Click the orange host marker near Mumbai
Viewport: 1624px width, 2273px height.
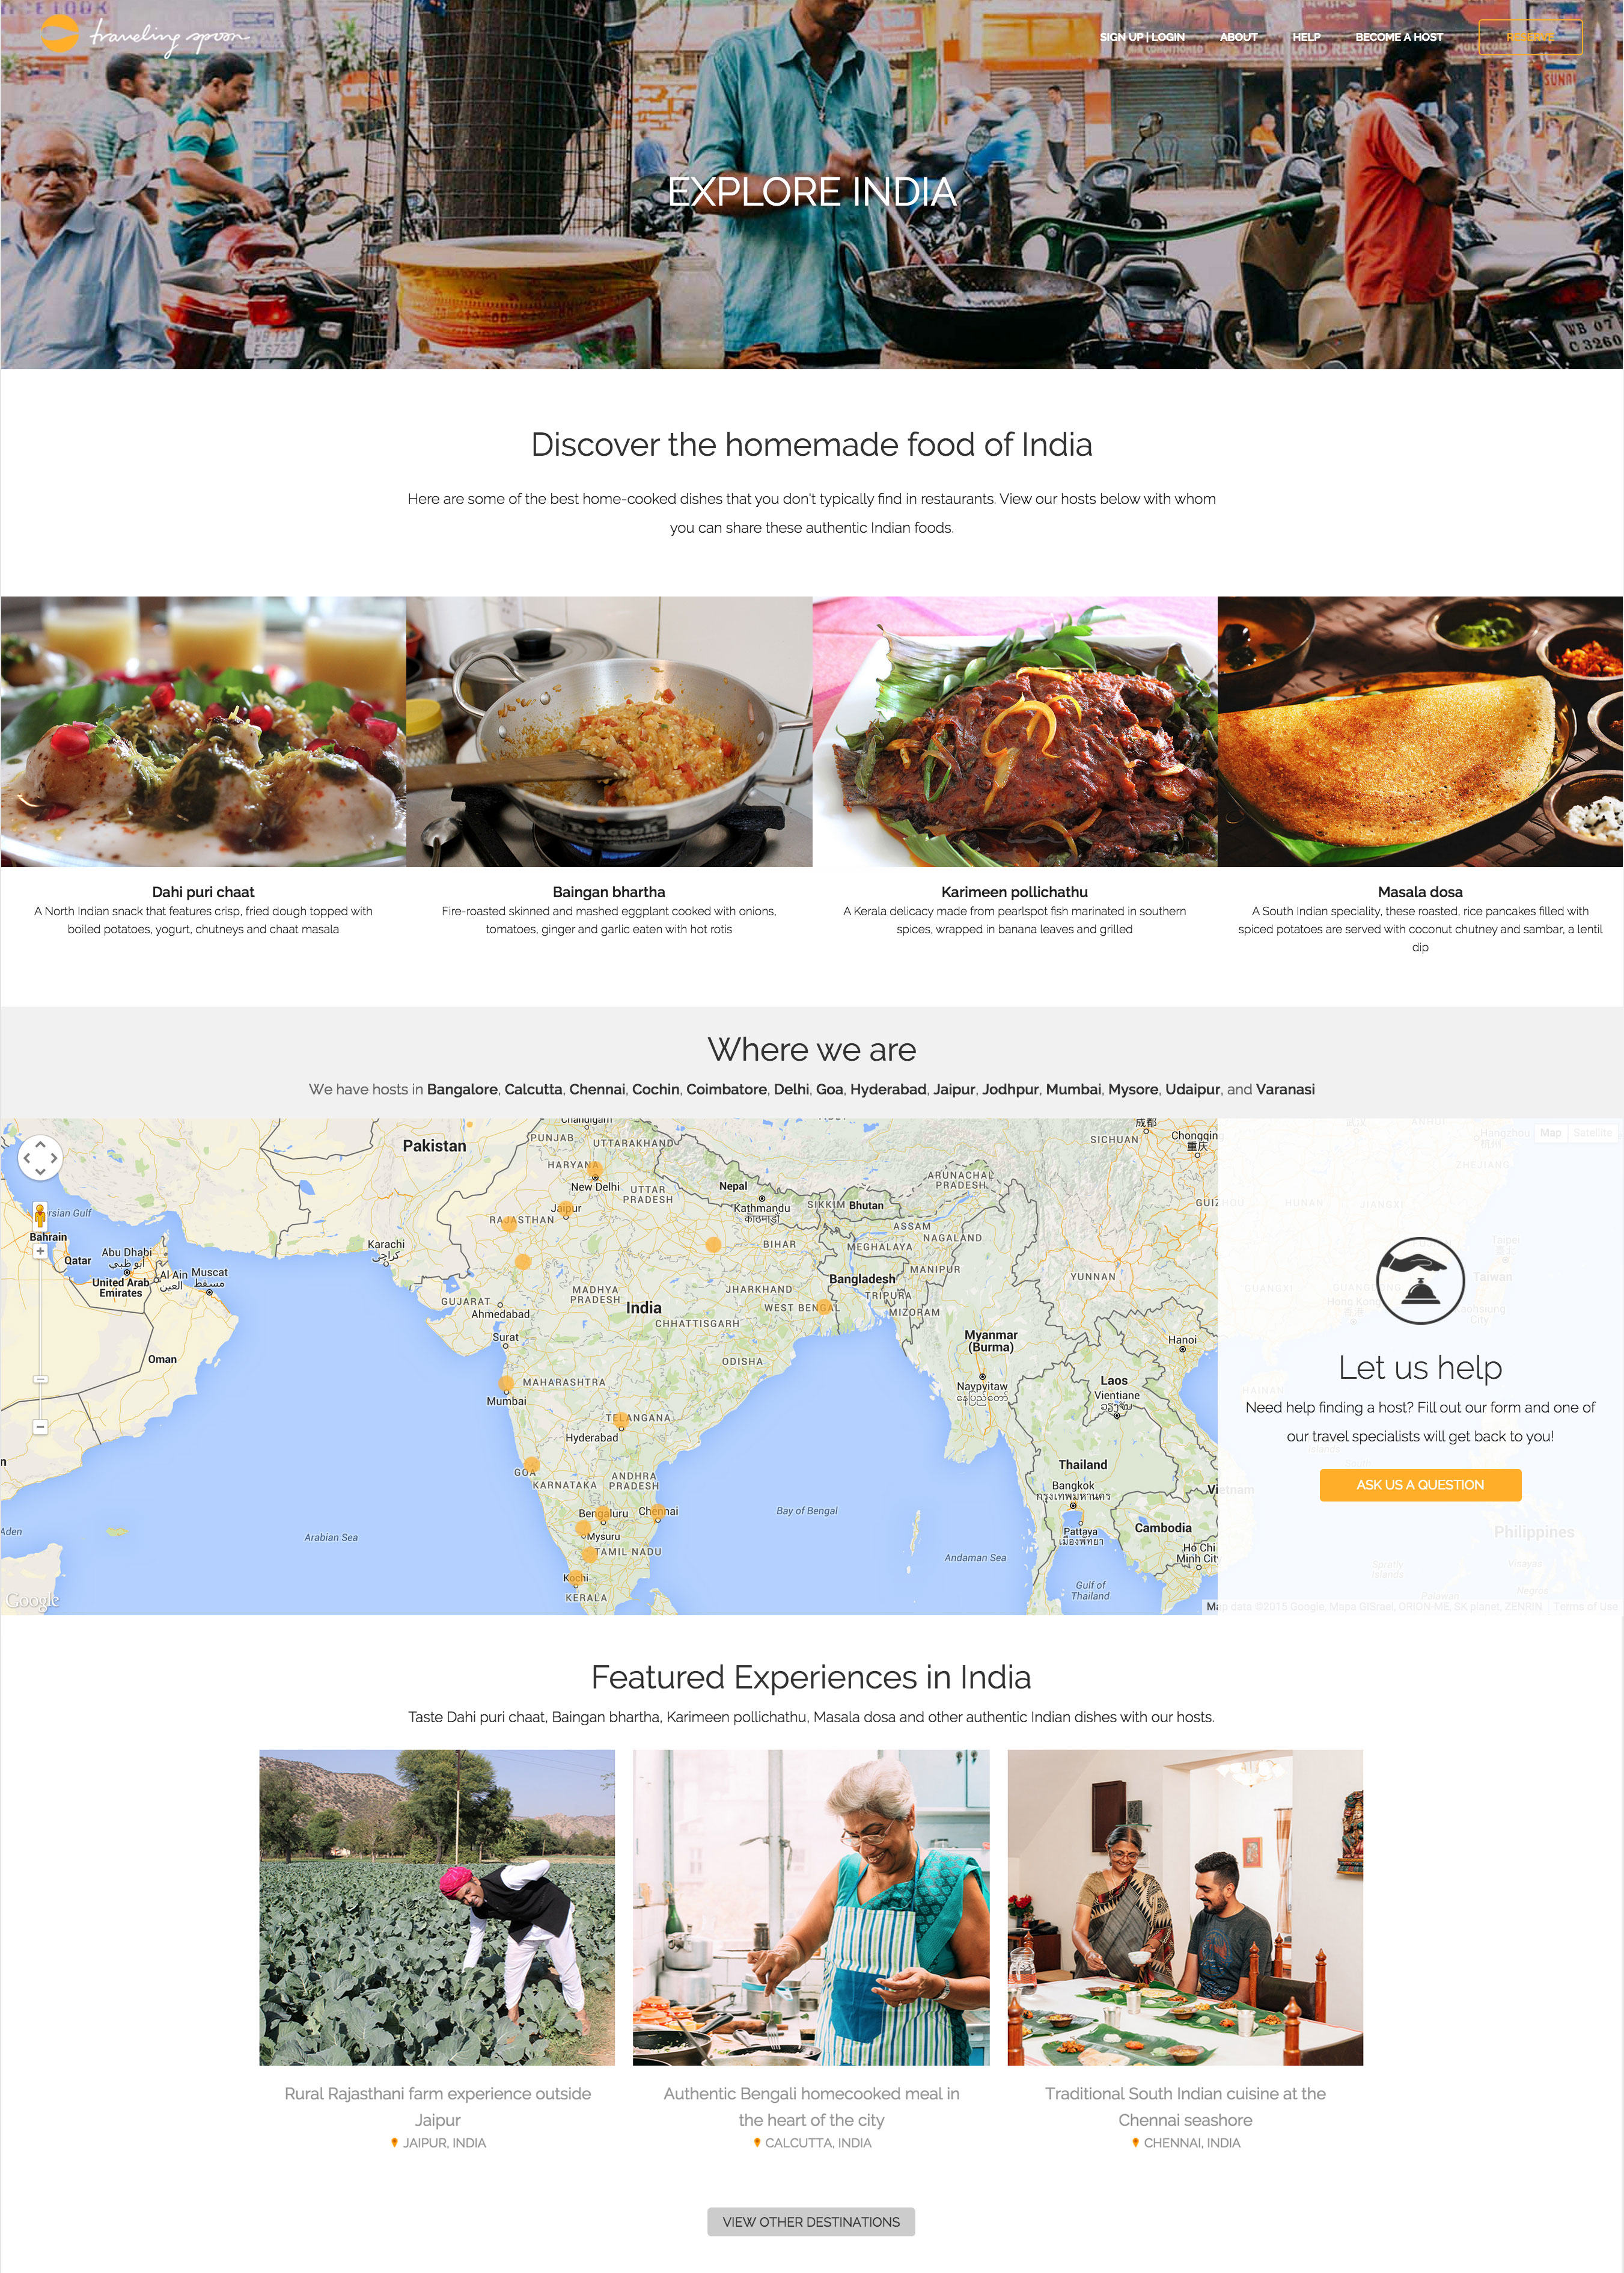point(506,1384)
